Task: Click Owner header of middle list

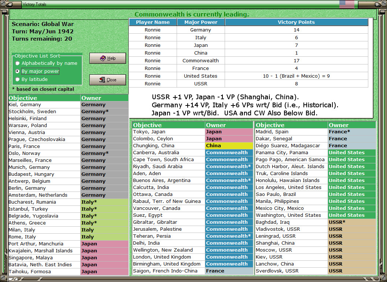Action: (x=229, y=125)
